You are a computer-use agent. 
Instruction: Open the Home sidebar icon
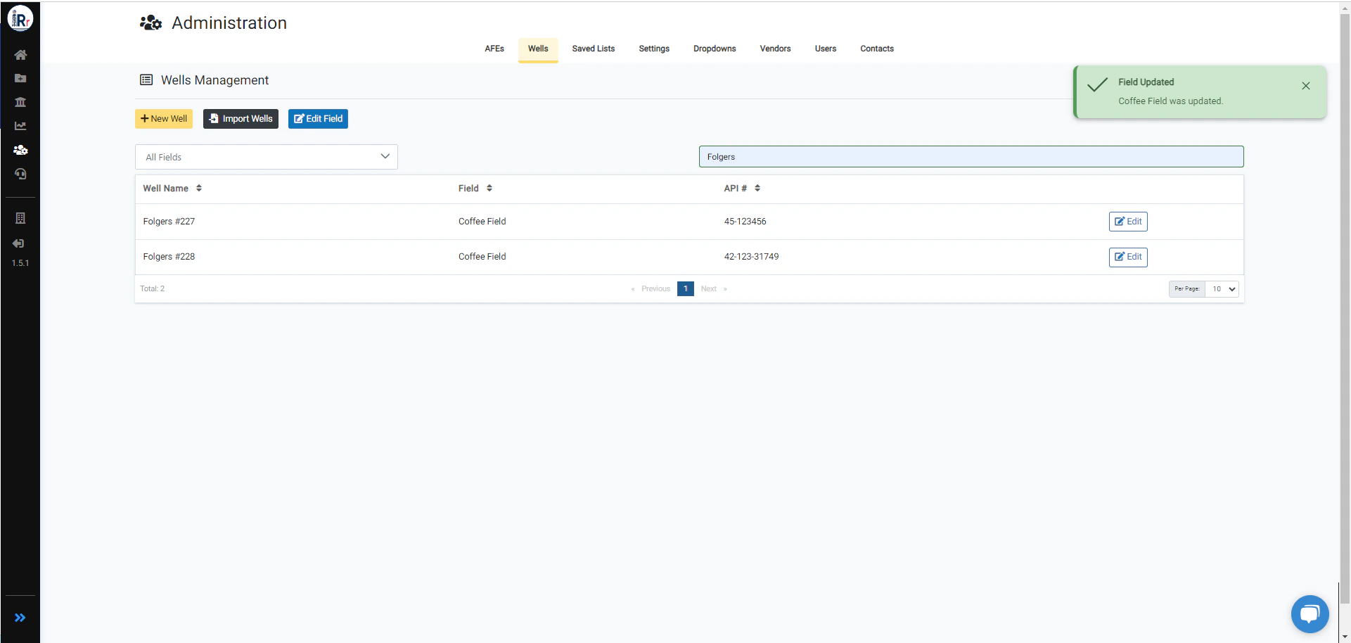[x=20, y=55]
